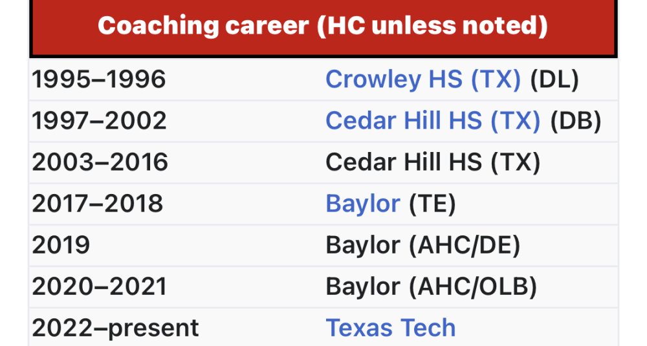Screen dimensions: 647x346
Task: Select the 1997–2002 year cell
Action: click(99, 121)
